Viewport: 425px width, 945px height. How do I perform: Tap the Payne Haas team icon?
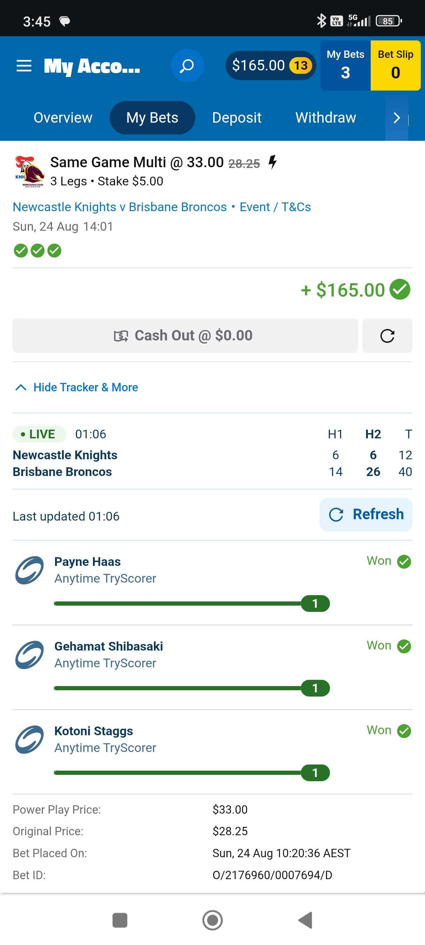pyautogui.click(x=29, y=570)
